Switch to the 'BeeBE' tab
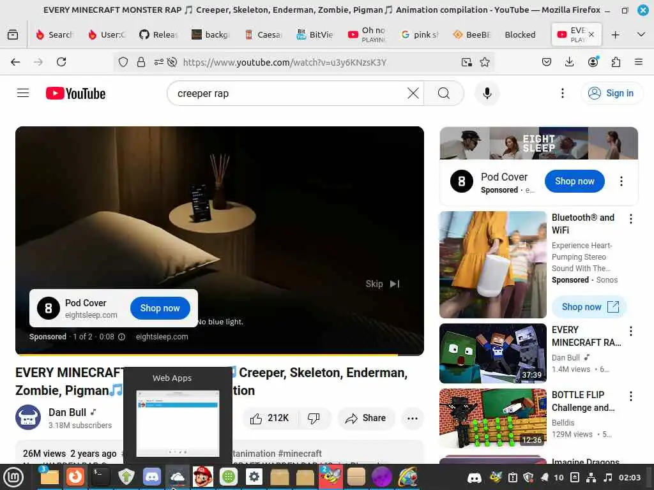The width and height of the screenshot is (654, 490). (471, 34)
